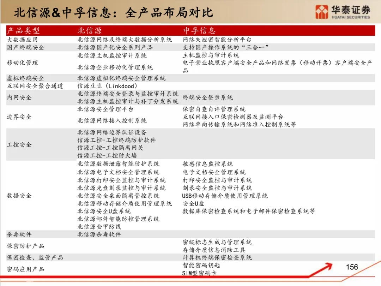Click the 杀毒软件 row label
Viewport: 381px width, 286px height.
coord(19,235)
